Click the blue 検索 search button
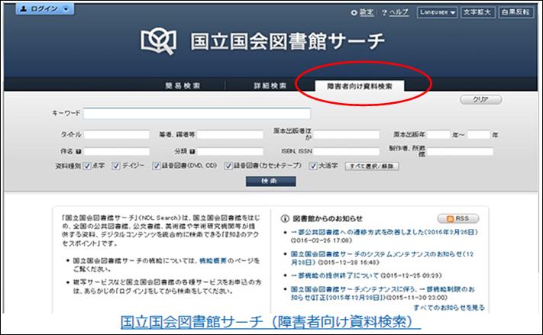Image resolution: width=543 pixels, height=335 pixels. [x=271, y=182]
